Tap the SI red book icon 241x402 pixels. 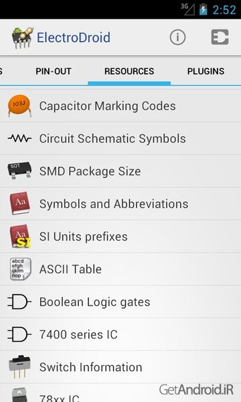point(20,236)
